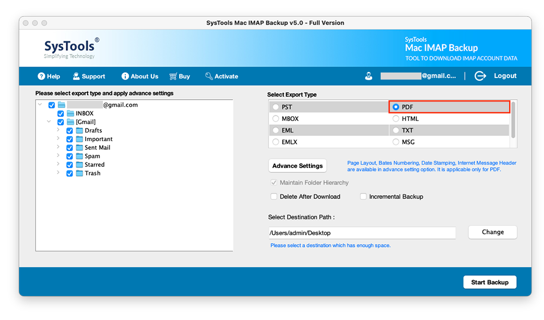Expand the Important folder
This screenshot has height=320, width=544.
click(58, 138)
